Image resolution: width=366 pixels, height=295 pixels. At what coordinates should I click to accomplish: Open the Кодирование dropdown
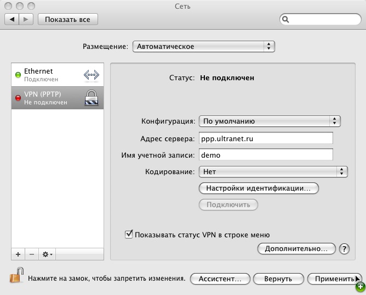click(x=273, y=172)
